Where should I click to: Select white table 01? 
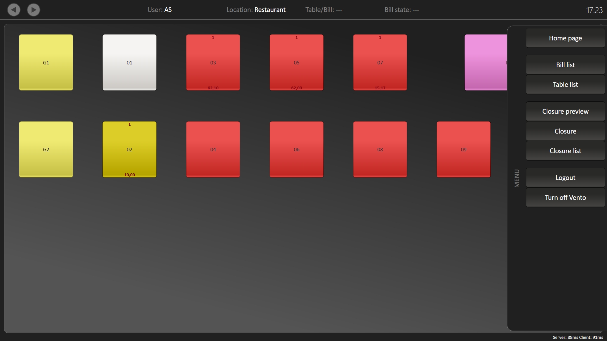(129, 63)
